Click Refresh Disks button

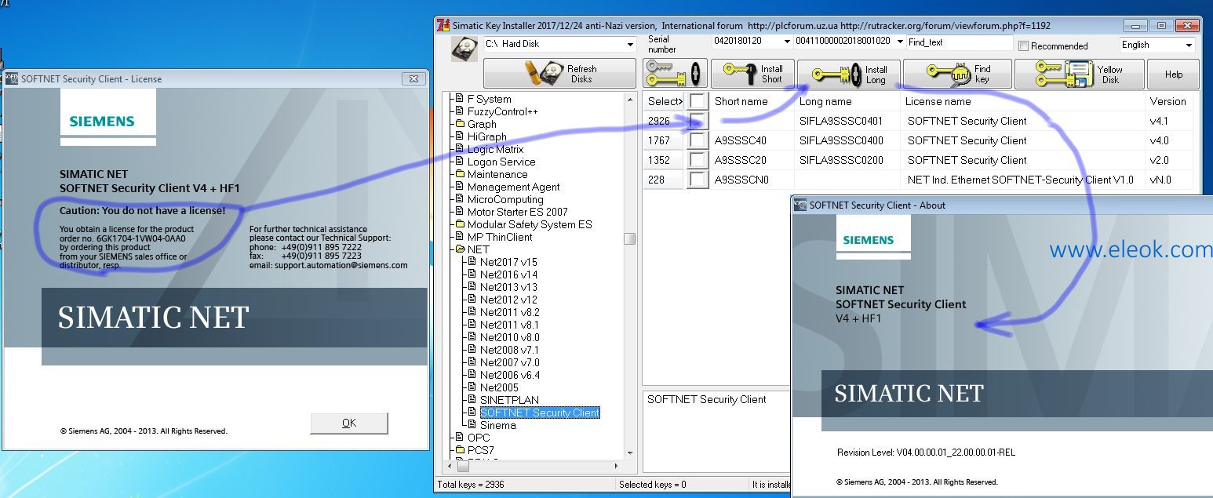click(559, 74)
